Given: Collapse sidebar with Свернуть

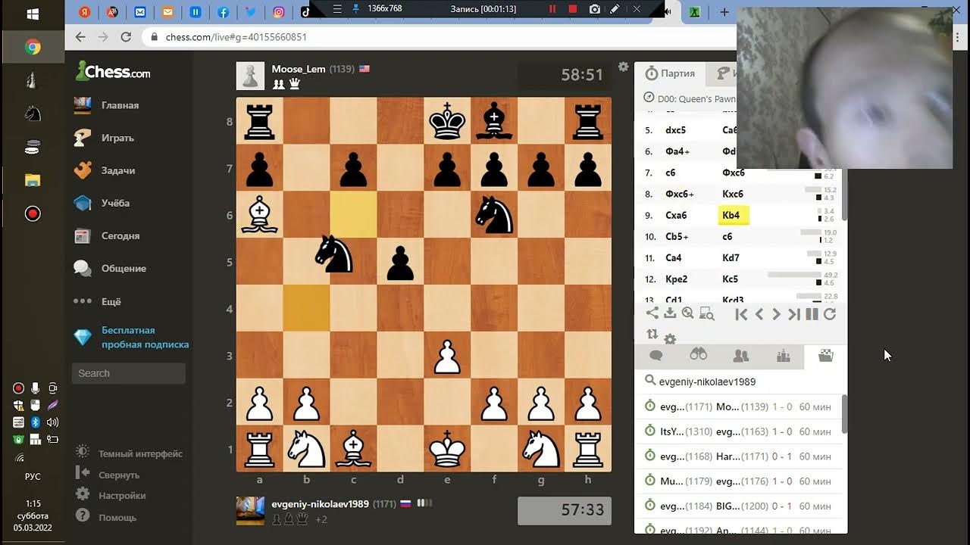Looking at the screenshot, I should click(x=108, y=475).
